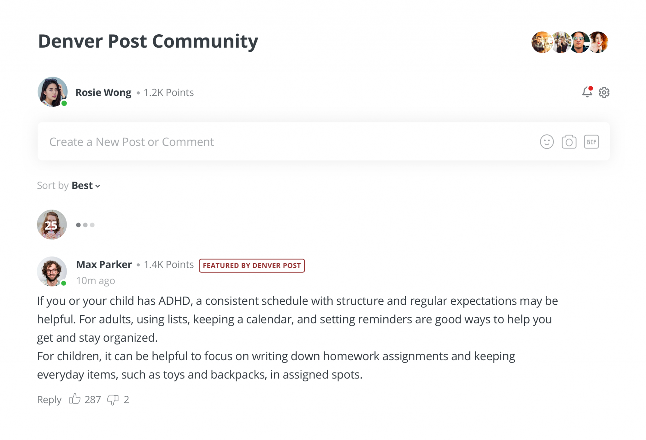Show the 25 new comments avatar
Viewport: 646px width, 440px height.
pos(52,225)
